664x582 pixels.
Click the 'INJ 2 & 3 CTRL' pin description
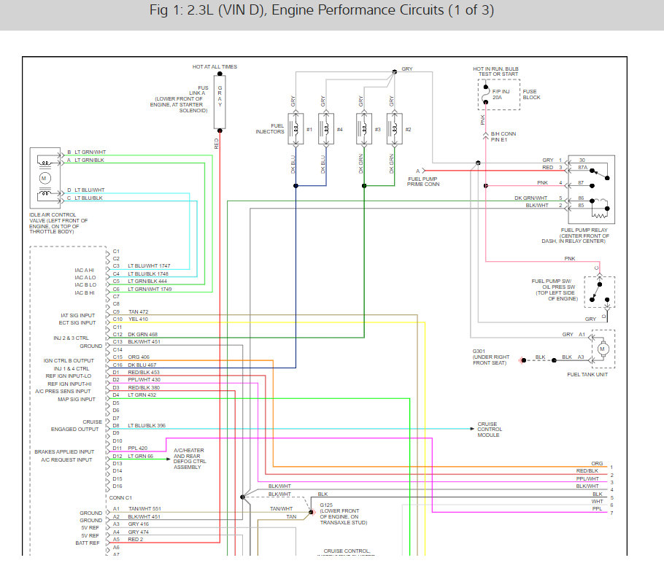(x=72, y=338)
